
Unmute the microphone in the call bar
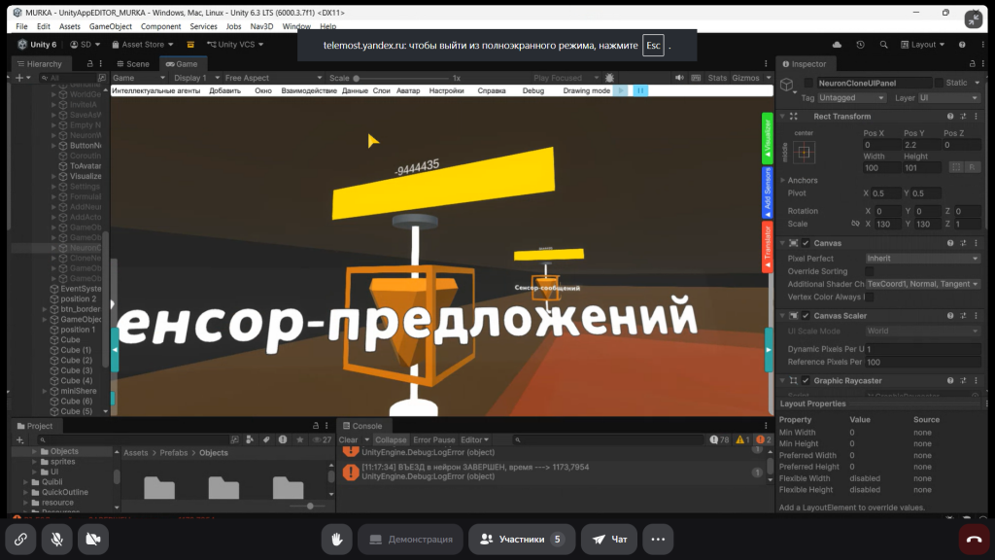(56, 539)
